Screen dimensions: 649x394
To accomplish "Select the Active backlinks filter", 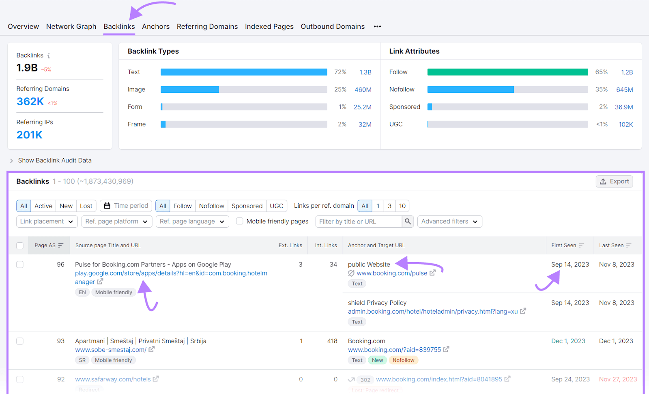I will 43,206.
